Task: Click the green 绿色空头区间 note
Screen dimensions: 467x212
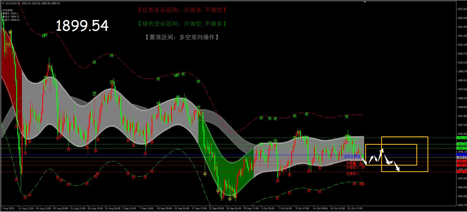Action: coord(182,24)
